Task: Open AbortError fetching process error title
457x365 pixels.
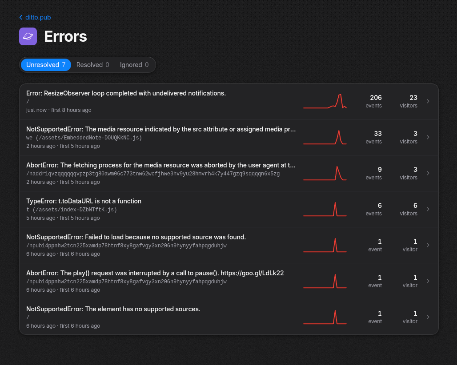Action: point(161,165)
